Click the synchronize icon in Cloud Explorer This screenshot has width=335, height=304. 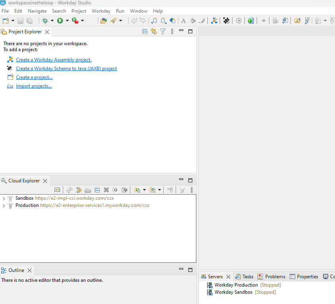[x=69, y=190]
